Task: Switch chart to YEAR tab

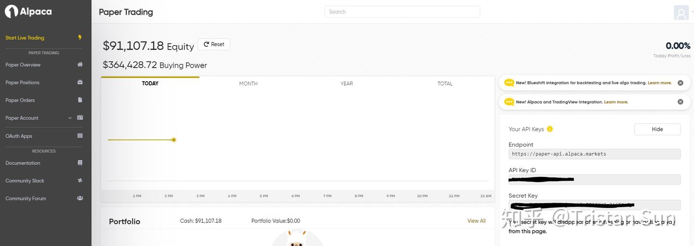Action: click(347, 84)
